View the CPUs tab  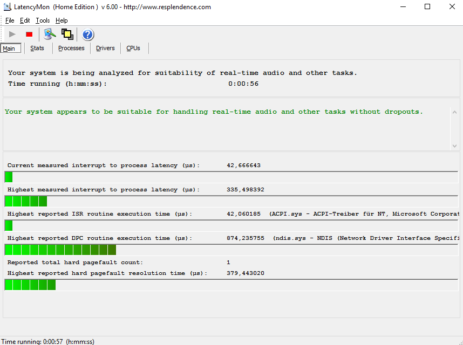pyautogui.click(x=133, y=49)
